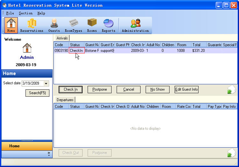239x167 pixels.
Task: Click the No Show button
Action: click(x=157, y=89)
